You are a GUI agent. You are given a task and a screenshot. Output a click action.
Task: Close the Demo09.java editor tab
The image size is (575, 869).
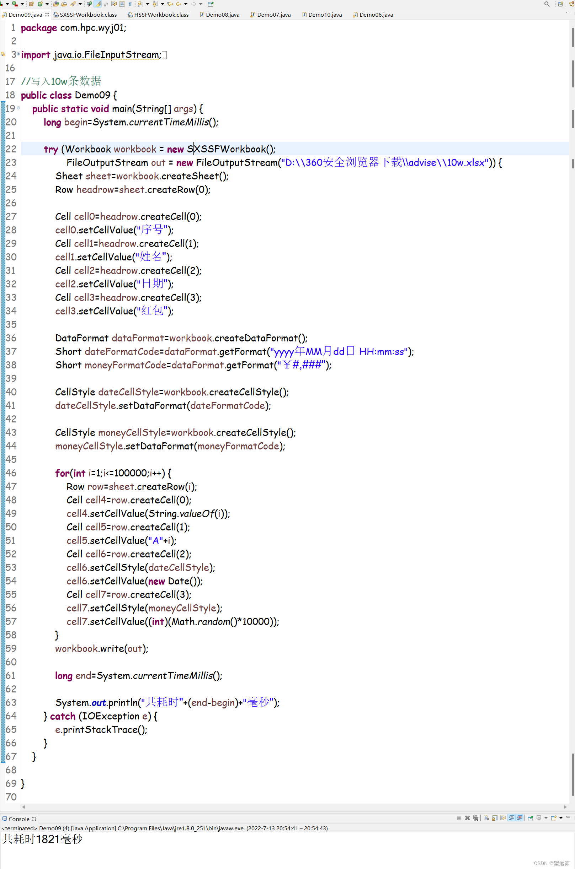coord(47,15)
